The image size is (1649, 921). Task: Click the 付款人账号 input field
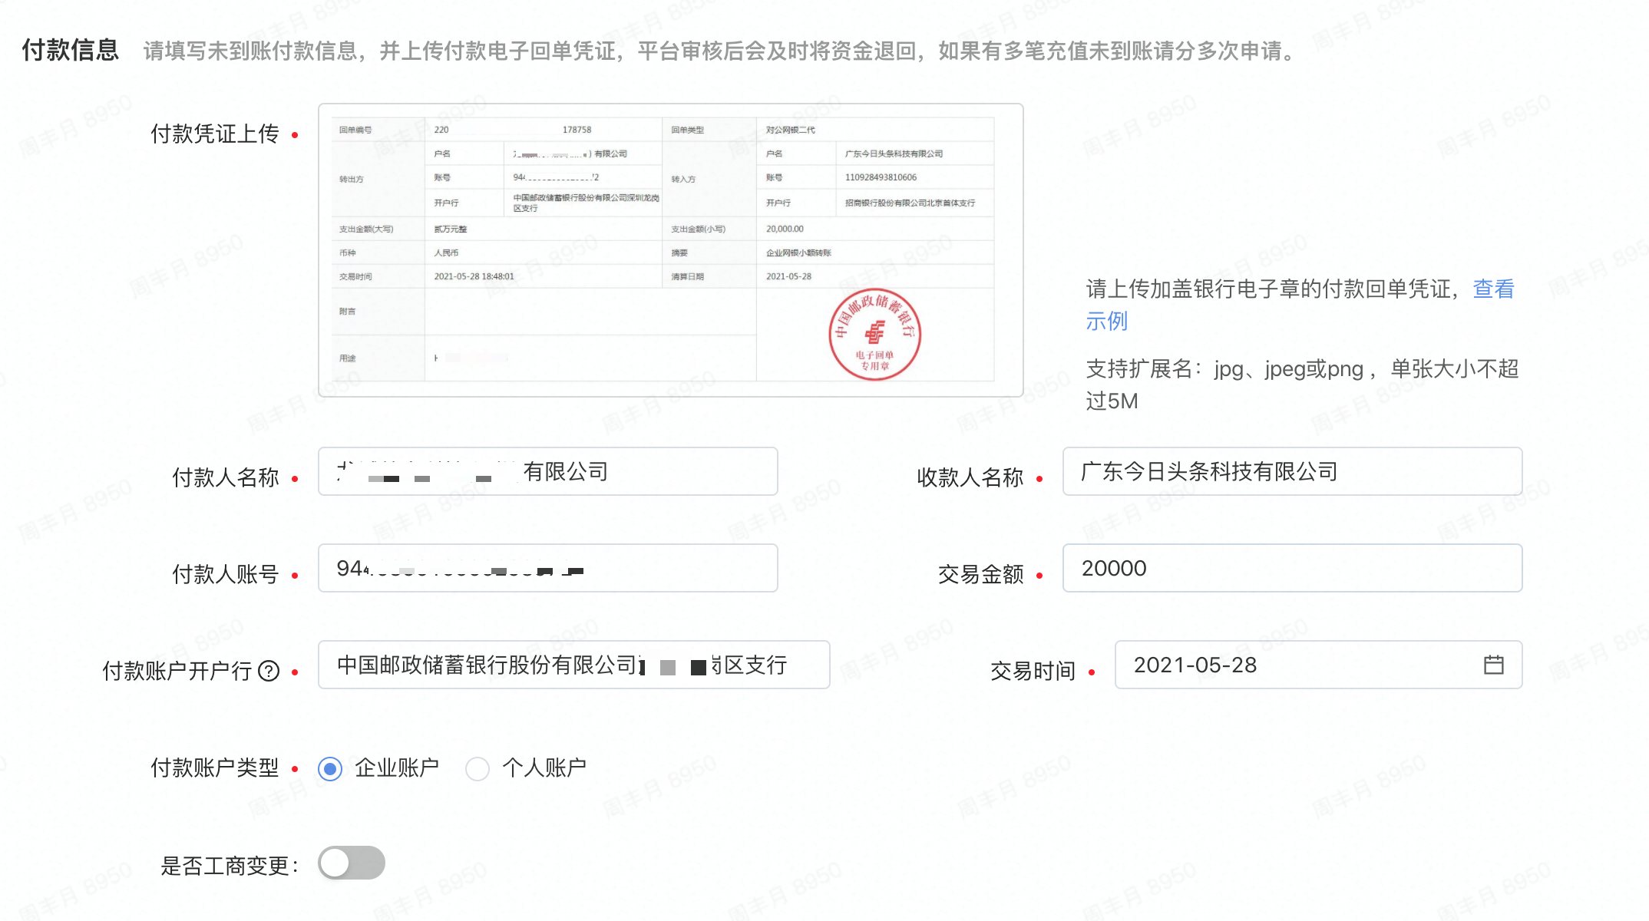[x=548, y=568]
